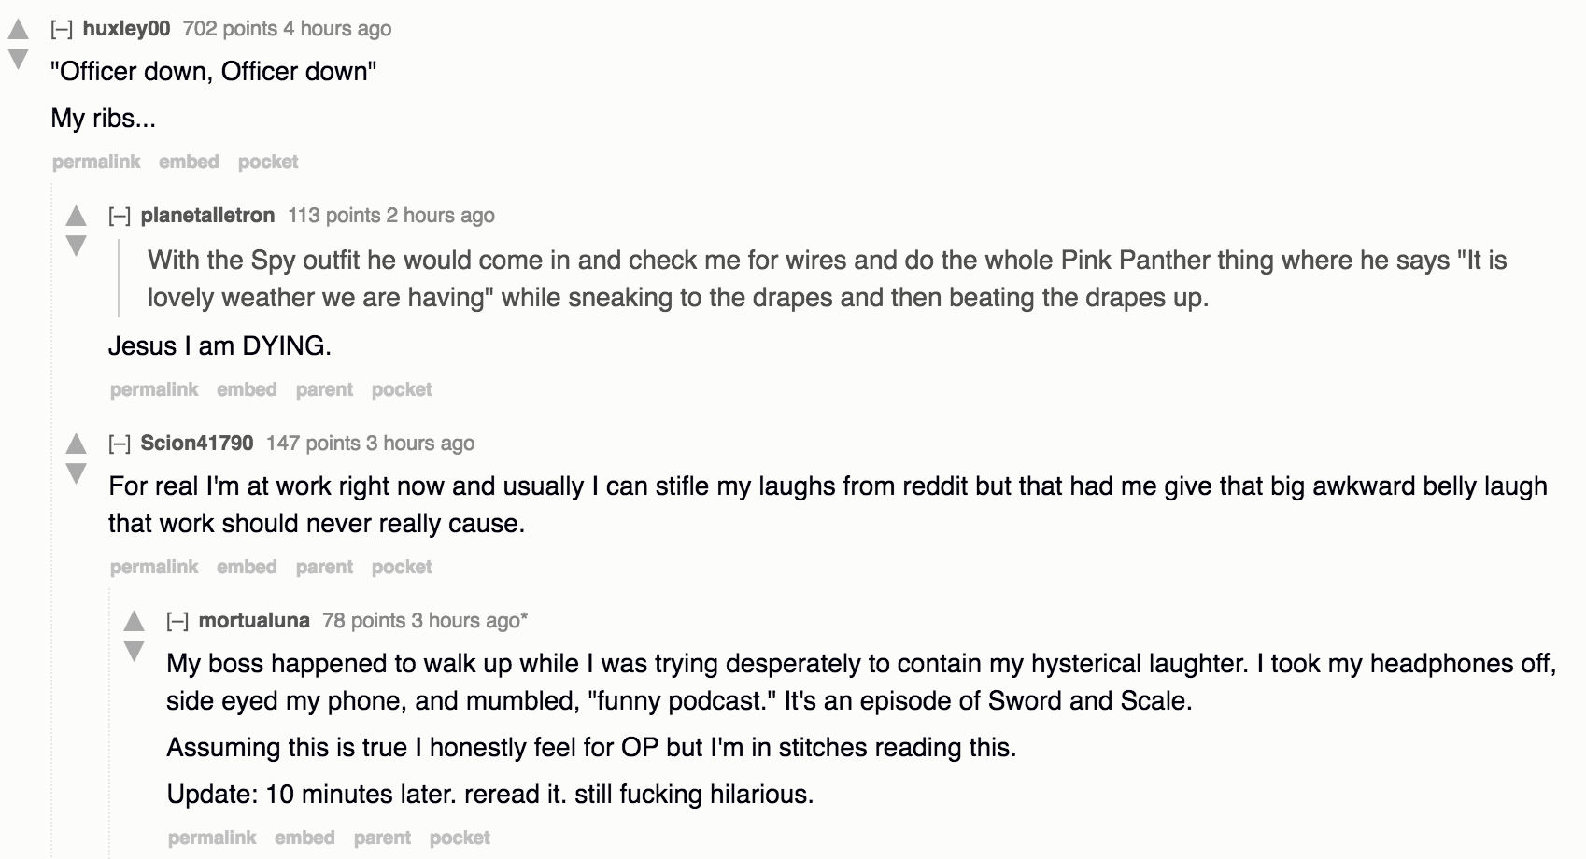Image resolution: width=1586 pixels, height=859 pixels.
Task: Downvote mortualuna's comment
Action: (x=135, y=651)
